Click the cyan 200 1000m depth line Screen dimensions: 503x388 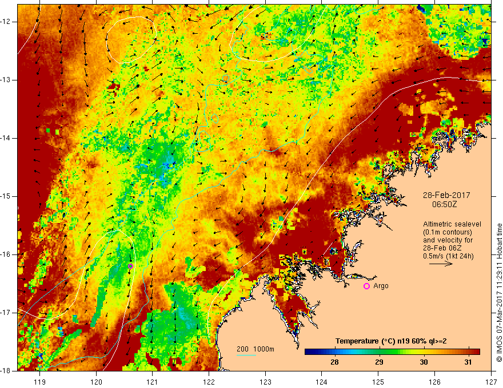click(246, 355)
